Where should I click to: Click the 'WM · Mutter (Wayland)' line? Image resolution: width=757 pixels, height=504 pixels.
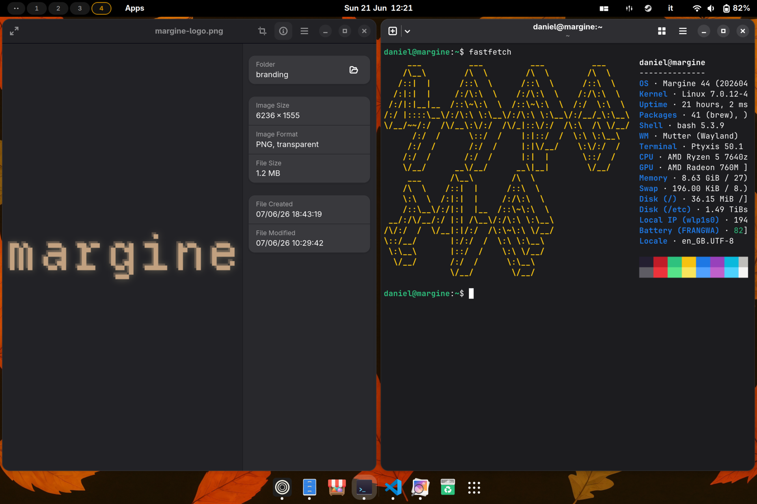(688, 136)
